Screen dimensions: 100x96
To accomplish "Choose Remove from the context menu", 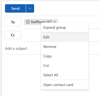I will point(65,47).
